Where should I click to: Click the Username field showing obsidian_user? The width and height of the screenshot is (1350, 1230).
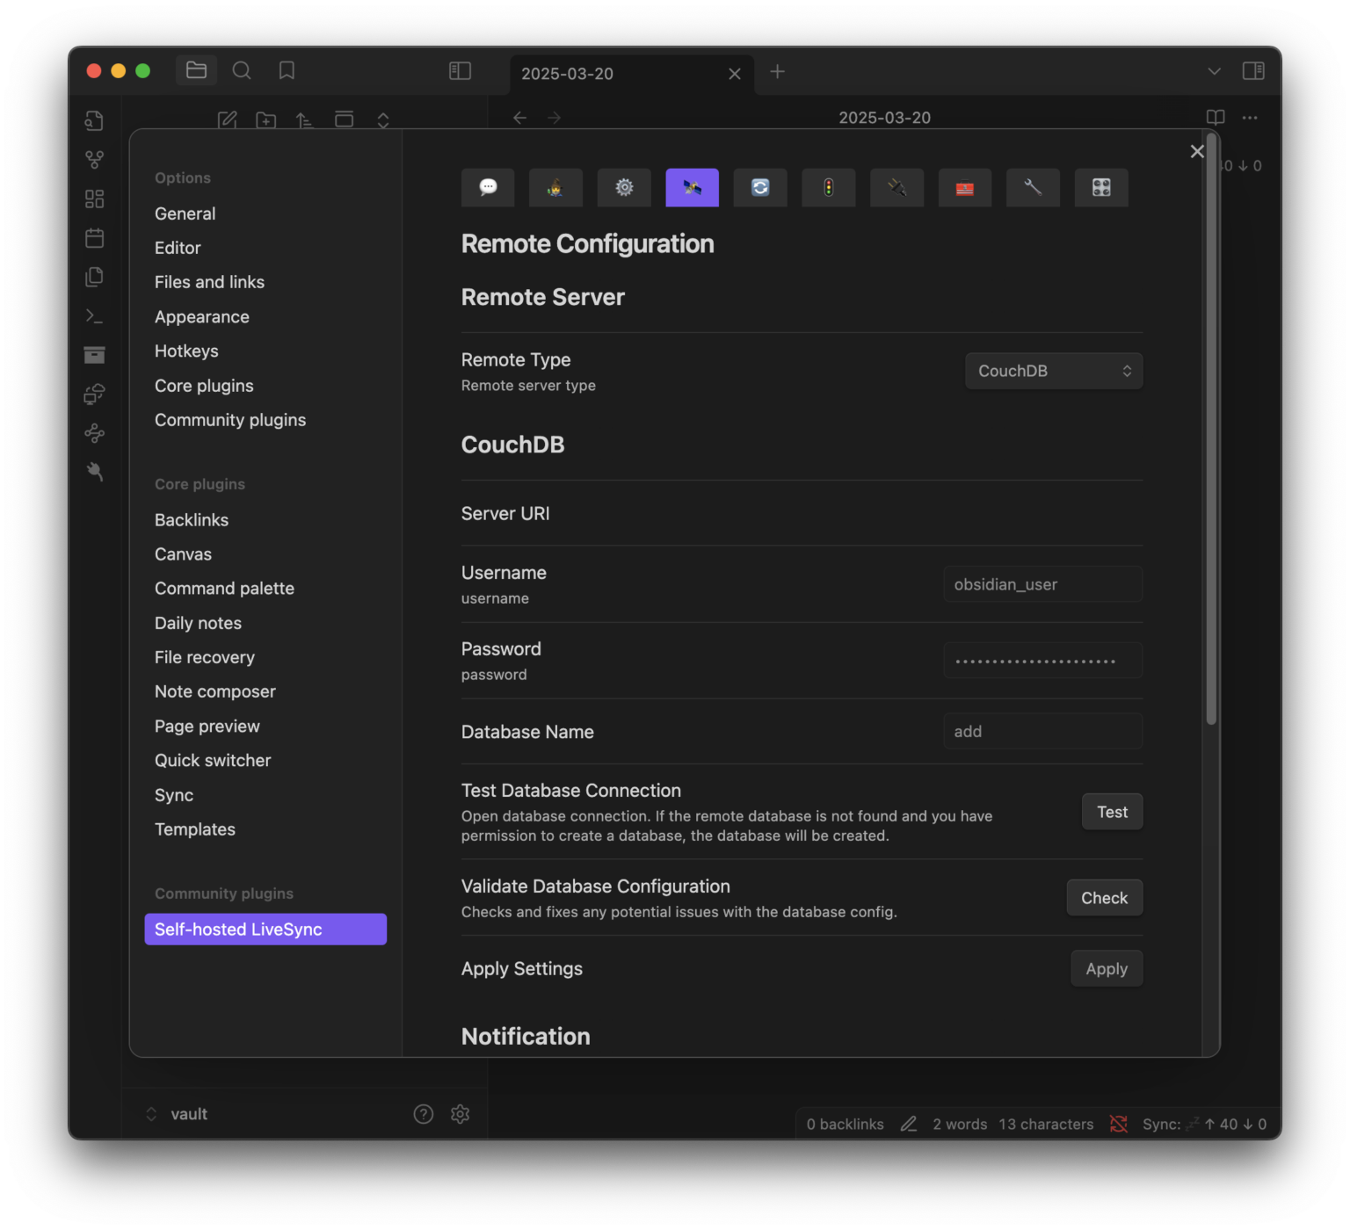coord(1042,583)
